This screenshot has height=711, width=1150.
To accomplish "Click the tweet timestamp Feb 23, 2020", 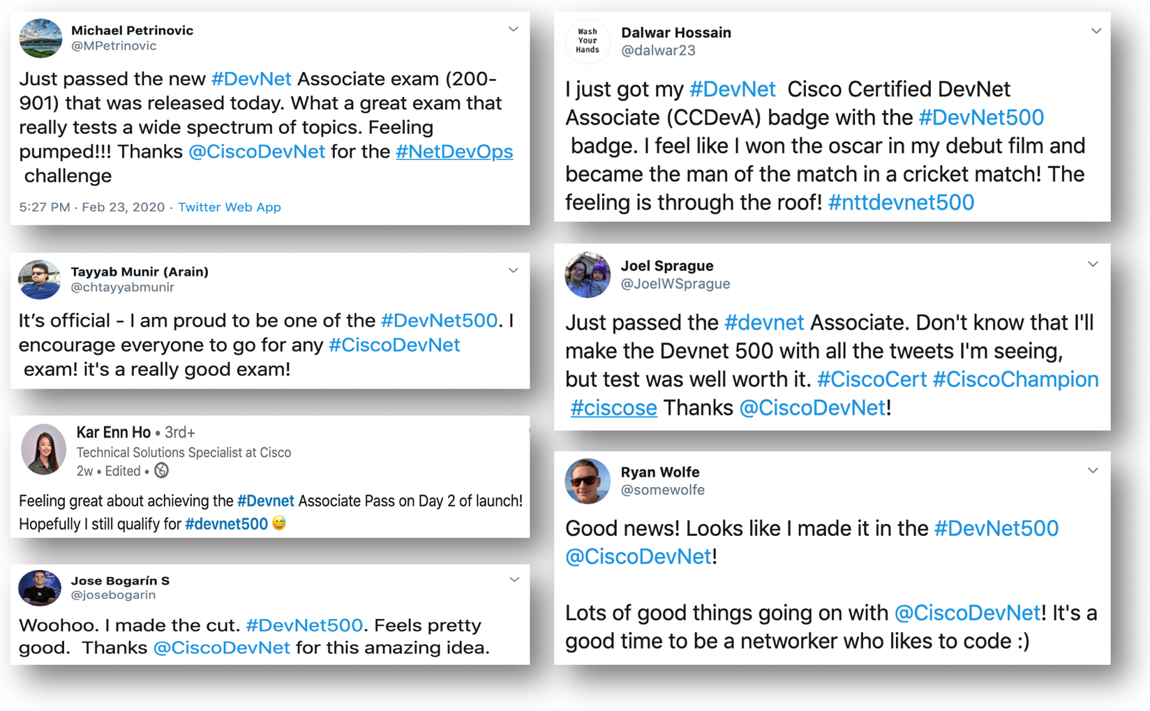I will pyautogui.click(x=123, y=207).
